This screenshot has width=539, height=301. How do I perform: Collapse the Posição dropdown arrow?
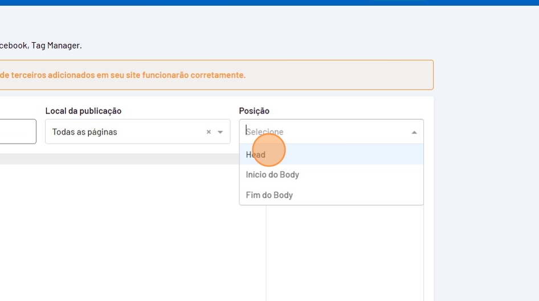coord(414,132)
